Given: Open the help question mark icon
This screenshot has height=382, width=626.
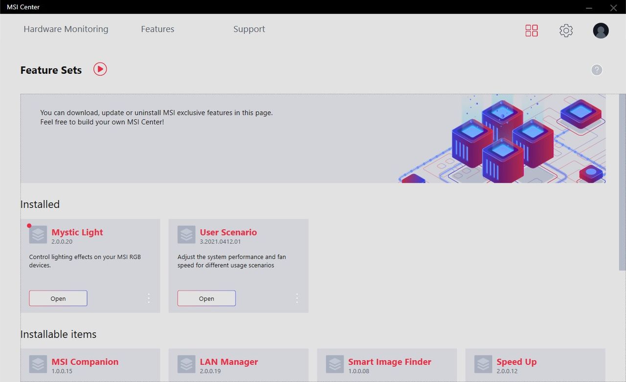Looking at the screenshot, I should 597,70.
